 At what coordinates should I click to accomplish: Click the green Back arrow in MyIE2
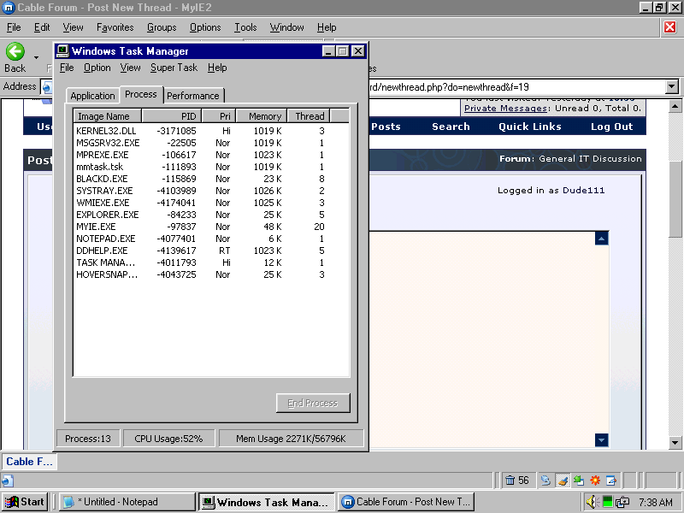tap(15, 51)
